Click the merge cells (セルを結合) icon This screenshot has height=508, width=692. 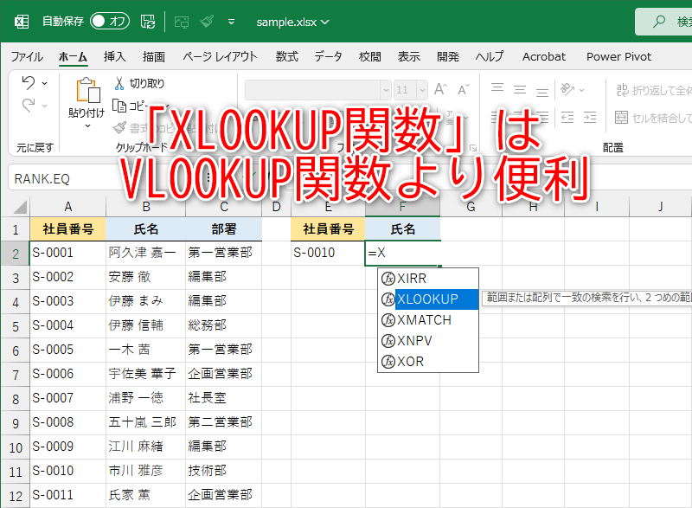[x=622, y=118]
